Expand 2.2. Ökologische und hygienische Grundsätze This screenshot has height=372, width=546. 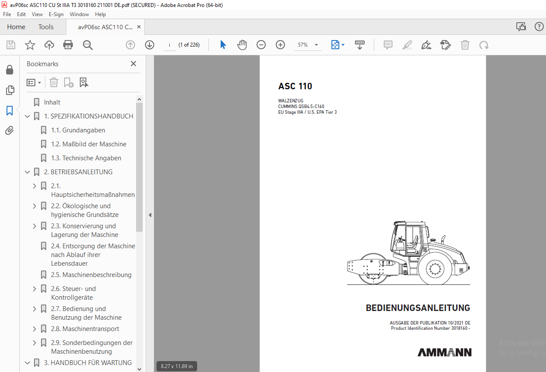click(34, 206)
